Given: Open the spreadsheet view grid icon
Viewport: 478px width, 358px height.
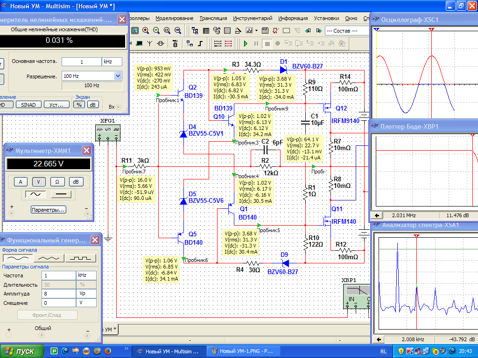Looking at the screenshot, I should point(206,31).
